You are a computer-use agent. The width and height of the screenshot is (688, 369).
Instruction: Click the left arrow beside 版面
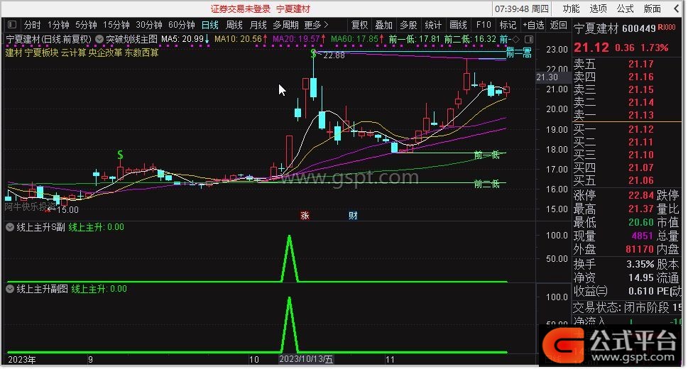pyautogui.click(x=677, y=9)
